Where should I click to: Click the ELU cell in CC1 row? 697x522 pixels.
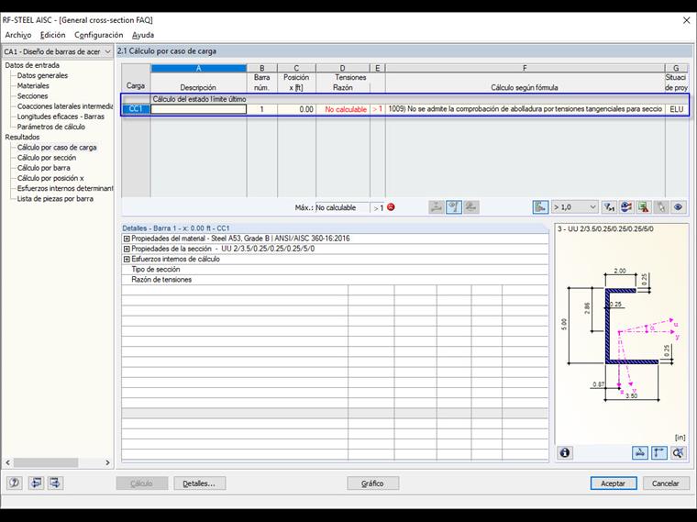pos(677,109)
